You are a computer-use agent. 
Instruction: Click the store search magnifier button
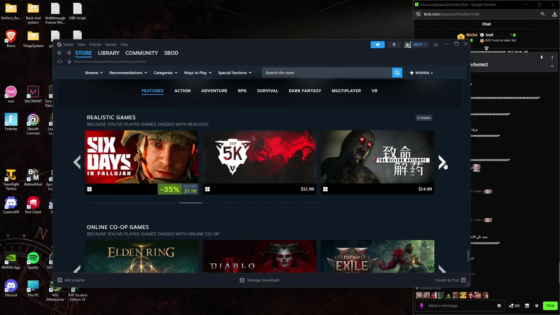397,73
